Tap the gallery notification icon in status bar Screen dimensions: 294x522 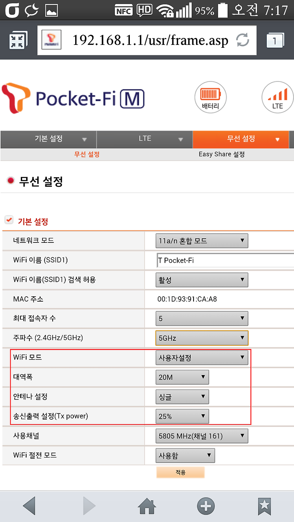coord(51,11)
